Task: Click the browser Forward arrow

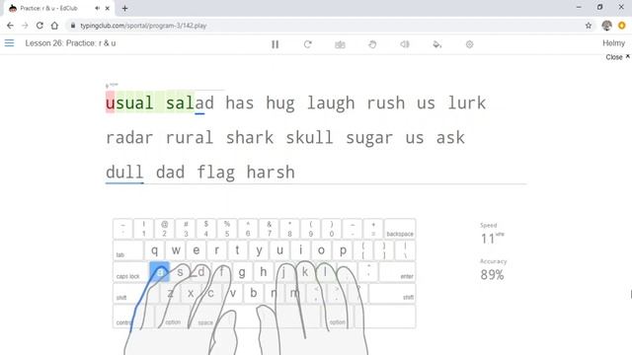Action: click(x=25, y=26)
